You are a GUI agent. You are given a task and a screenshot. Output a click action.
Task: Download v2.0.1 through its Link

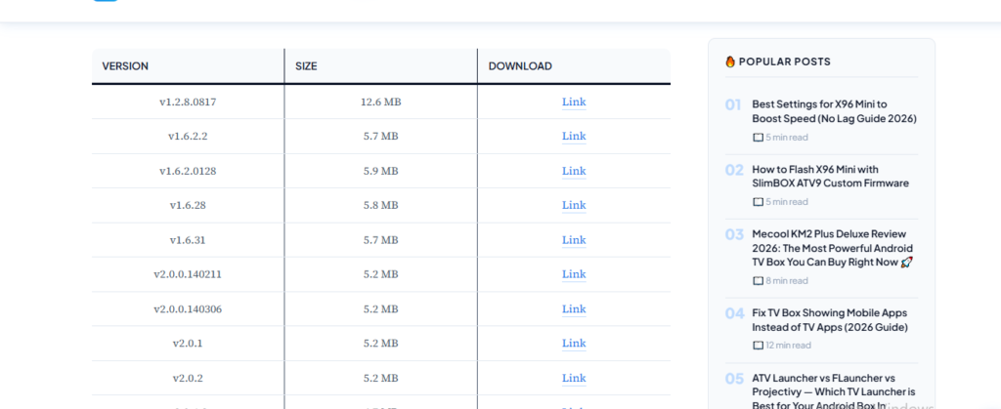(x=574, y=344)
